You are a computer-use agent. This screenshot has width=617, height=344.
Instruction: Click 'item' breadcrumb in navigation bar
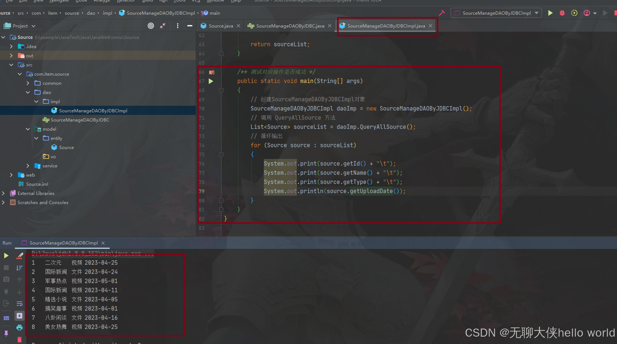pyautogui.click(x=53, y=13)
